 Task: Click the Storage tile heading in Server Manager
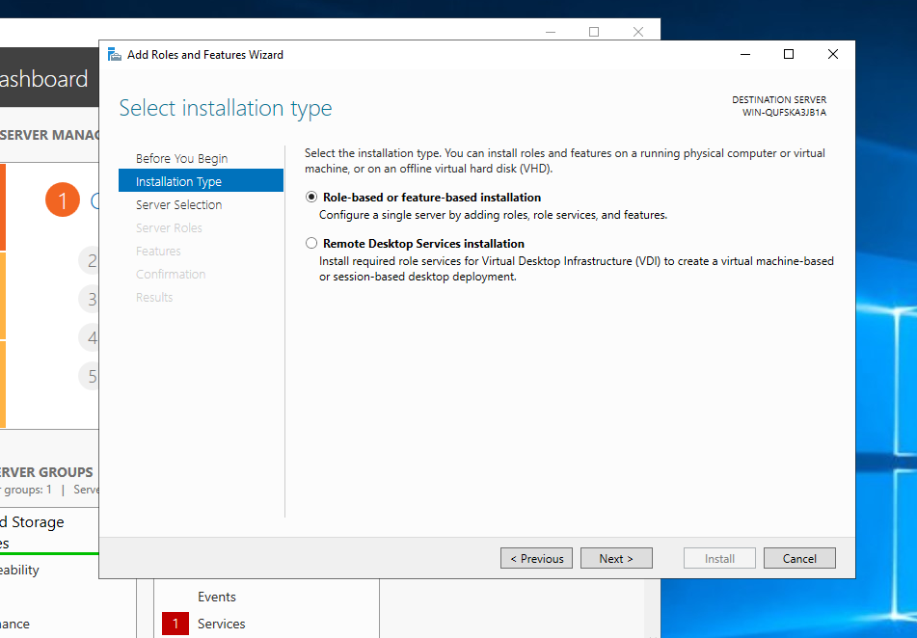coord(32,522)
